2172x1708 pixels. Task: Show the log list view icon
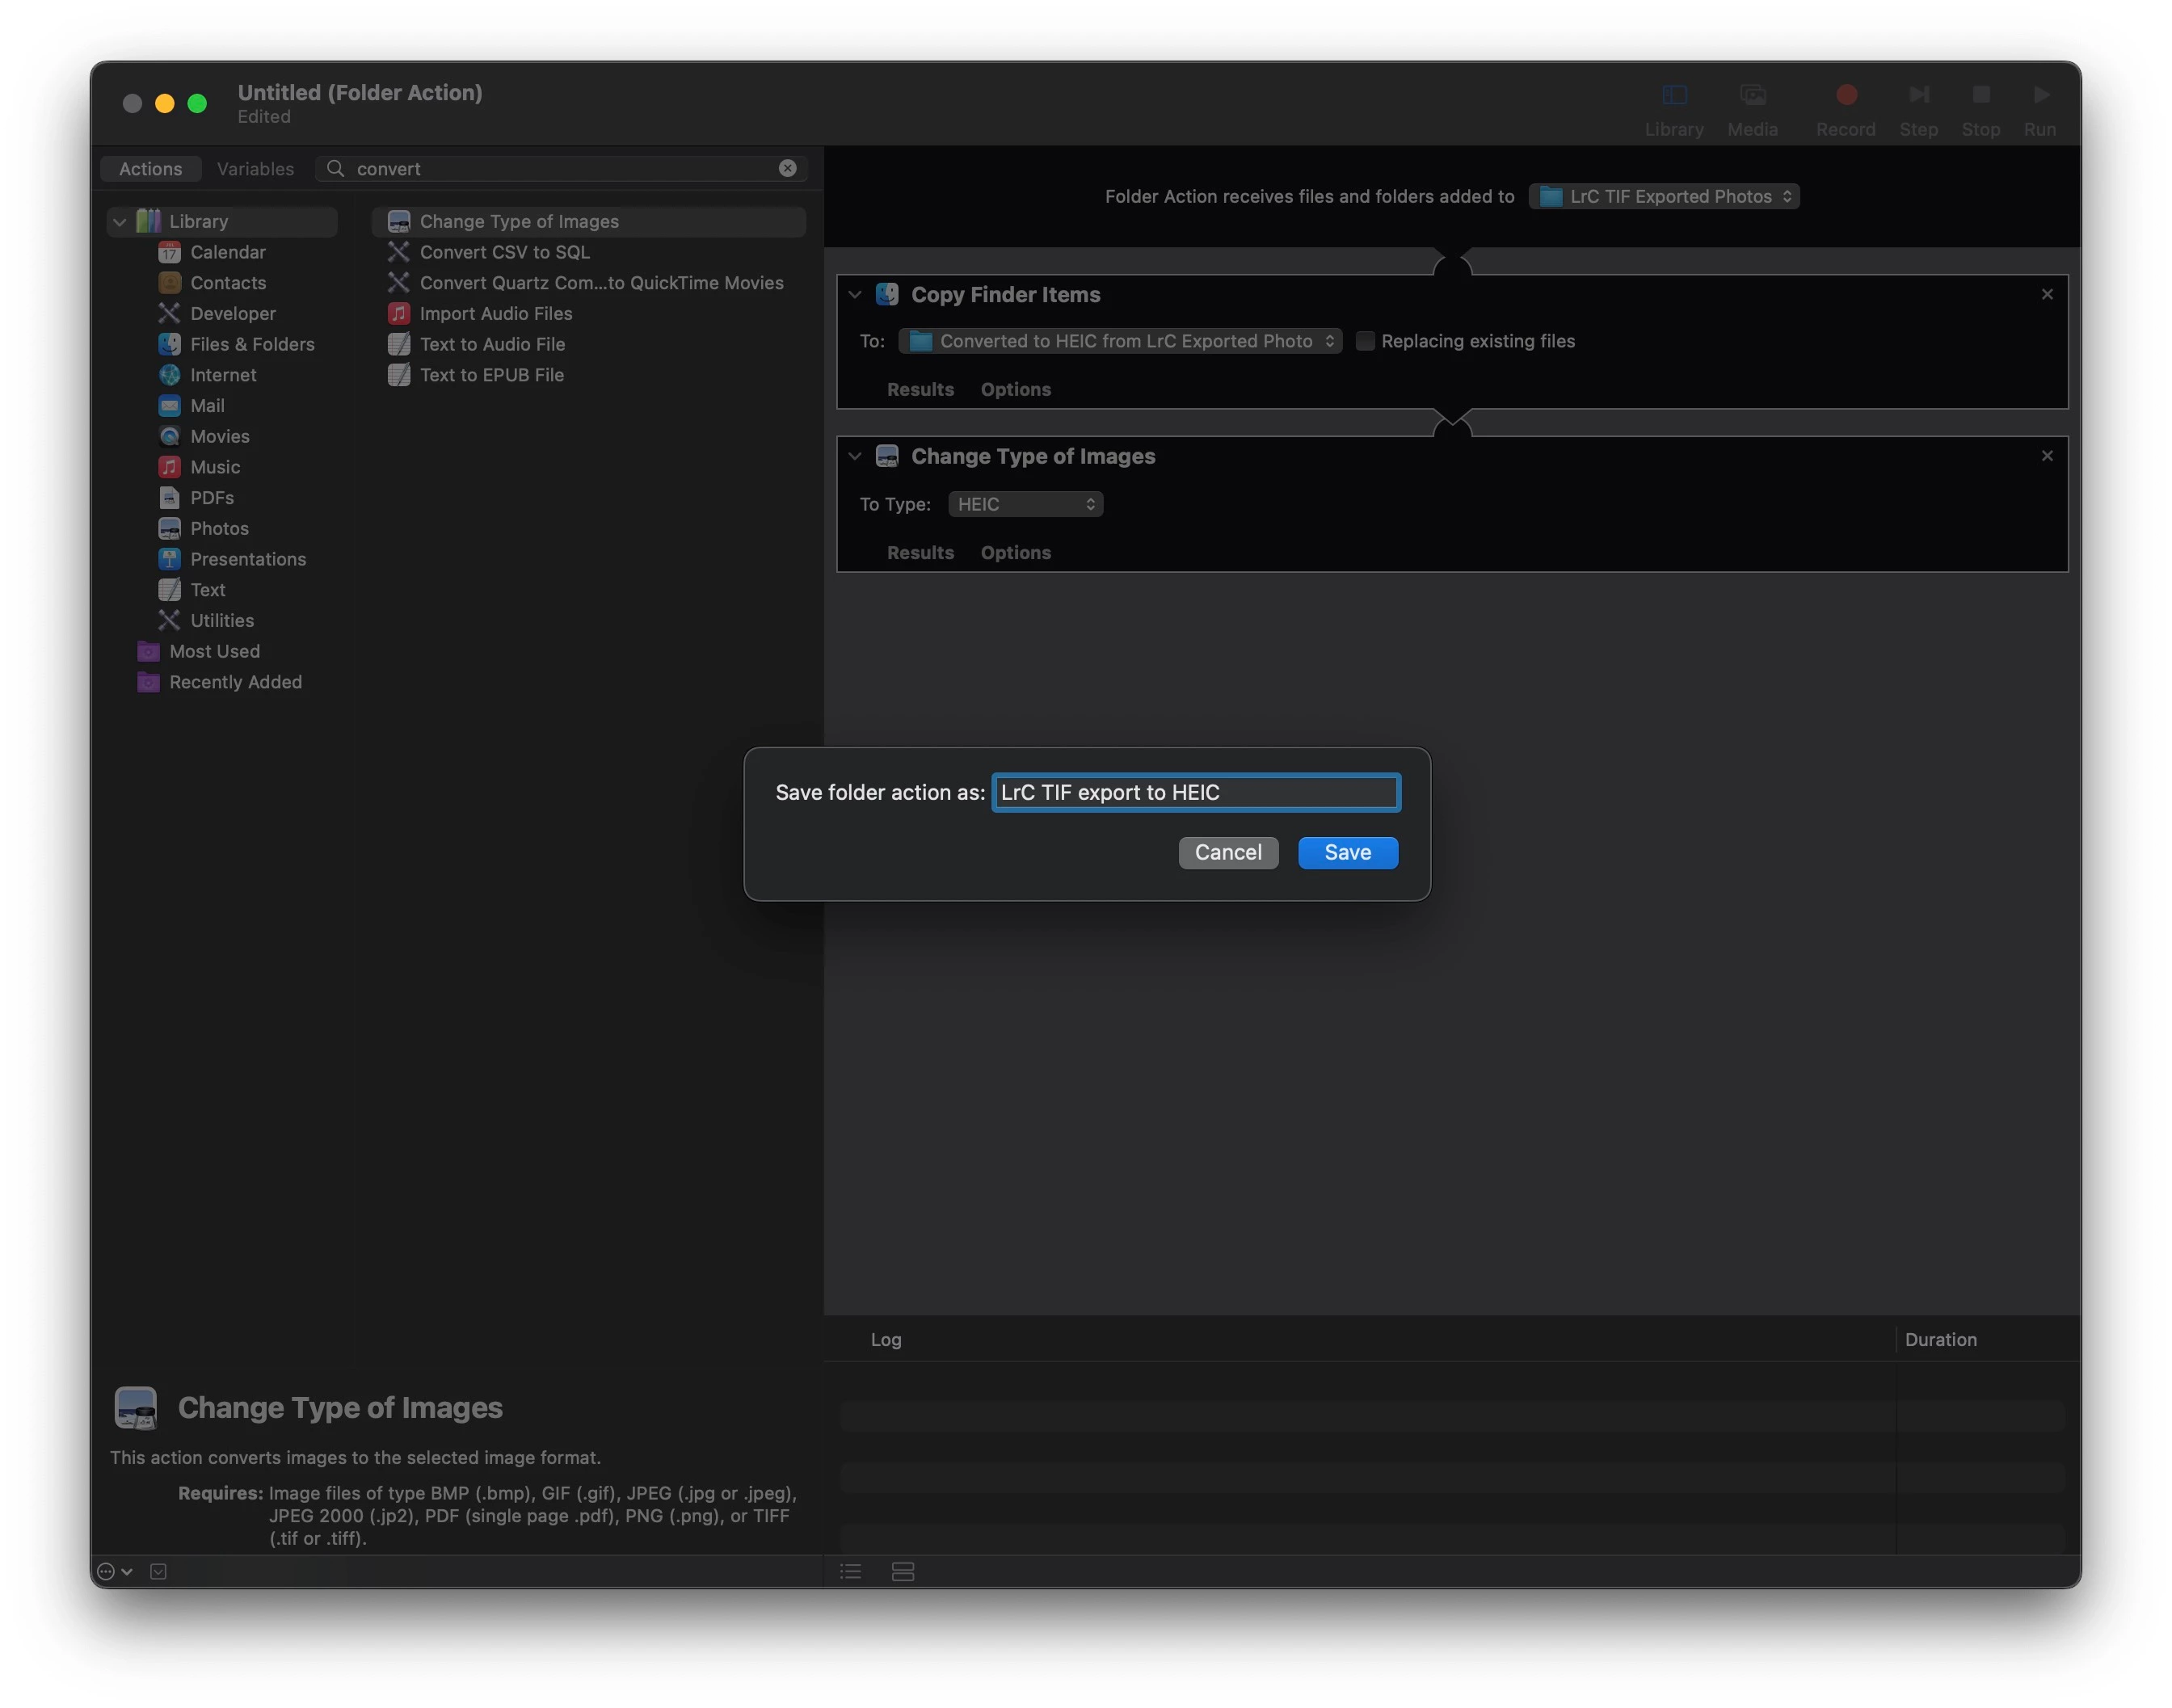(850, 1571)
